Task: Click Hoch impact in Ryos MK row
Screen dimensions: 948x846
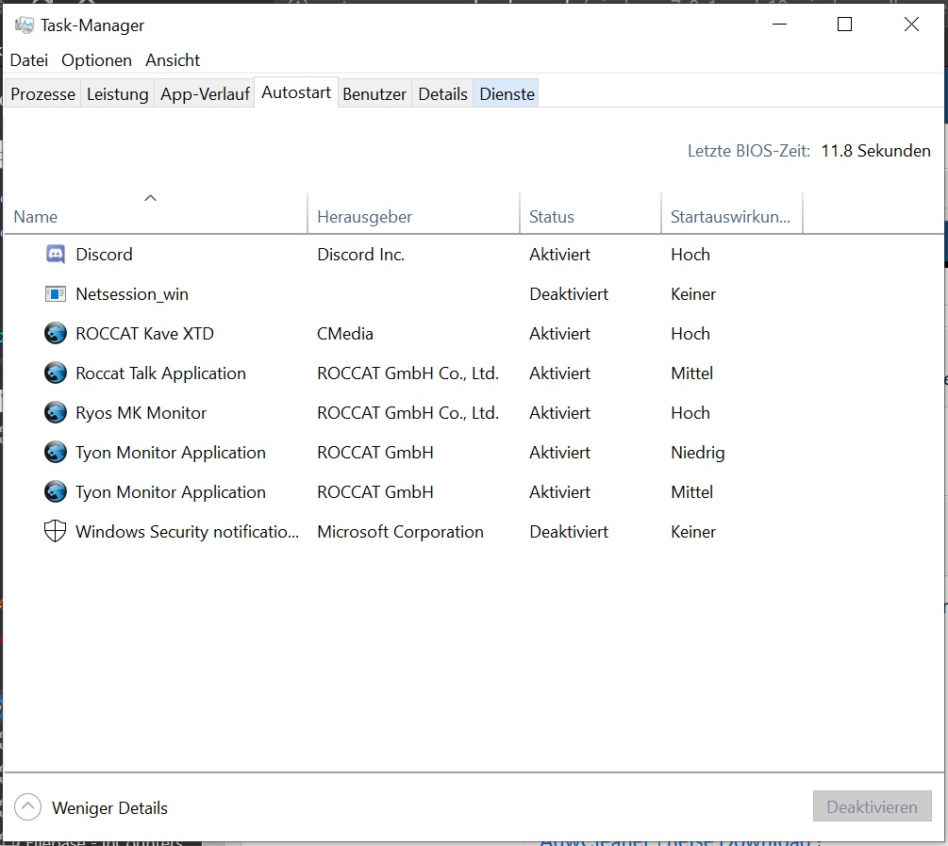Action: 690,412
